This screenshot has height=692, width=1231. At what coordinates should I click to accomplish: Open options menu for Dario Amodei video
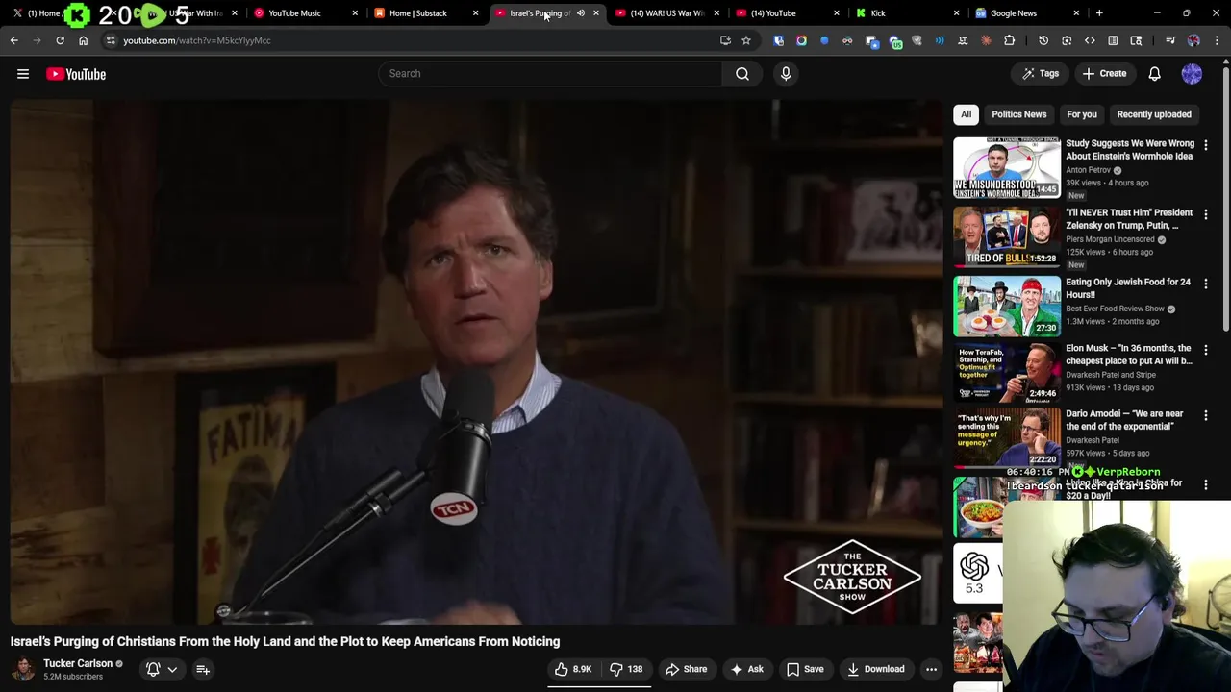pyautogui.click(x=1206, y=415)
